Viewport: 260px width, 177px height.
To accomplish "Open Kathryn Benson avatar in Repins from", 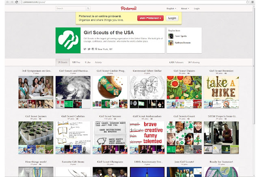I will pos(171,43).
